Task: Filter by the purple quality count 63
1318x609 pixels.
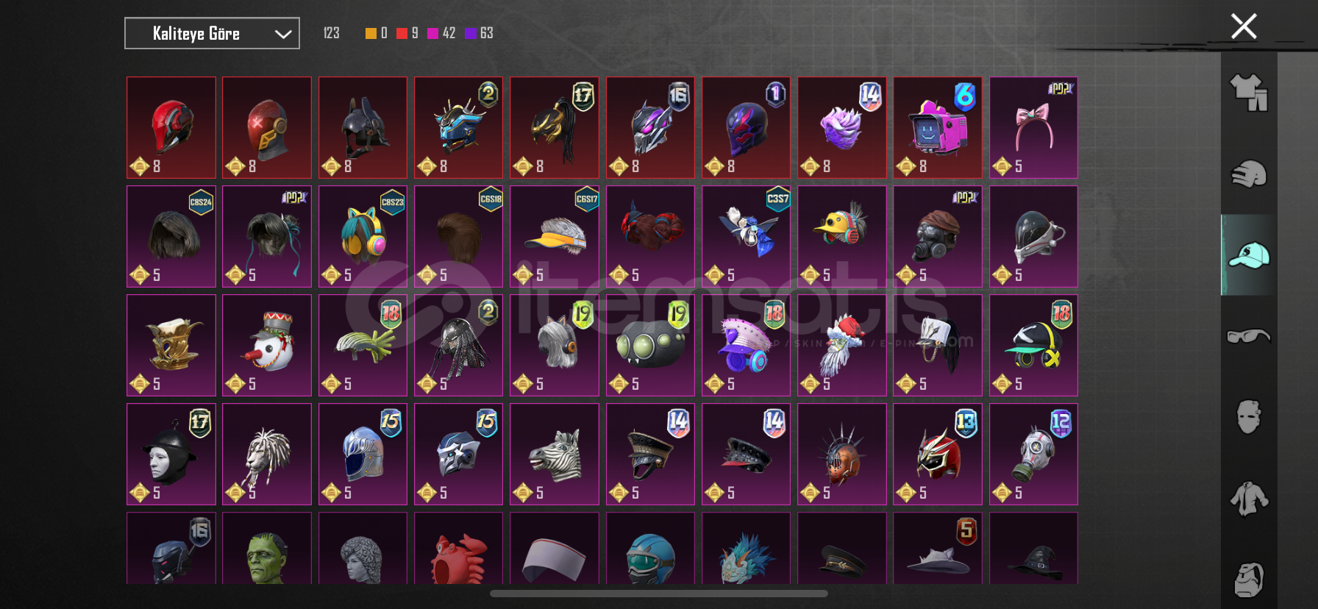Action: pos(479,33)
